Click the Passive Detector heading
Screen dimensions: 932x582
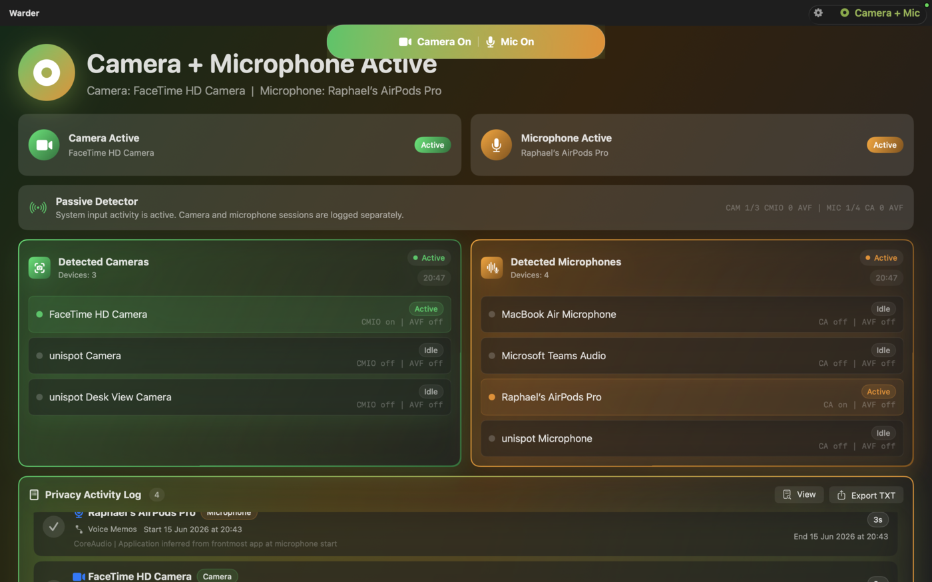97,202
